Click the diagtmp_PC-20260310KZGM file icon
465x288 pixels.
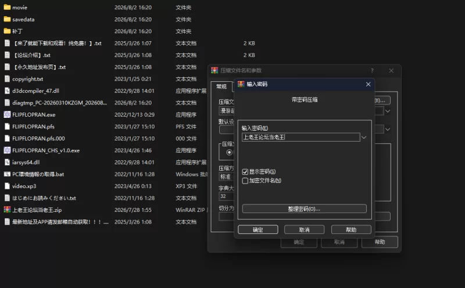click(x=7, y=103)
